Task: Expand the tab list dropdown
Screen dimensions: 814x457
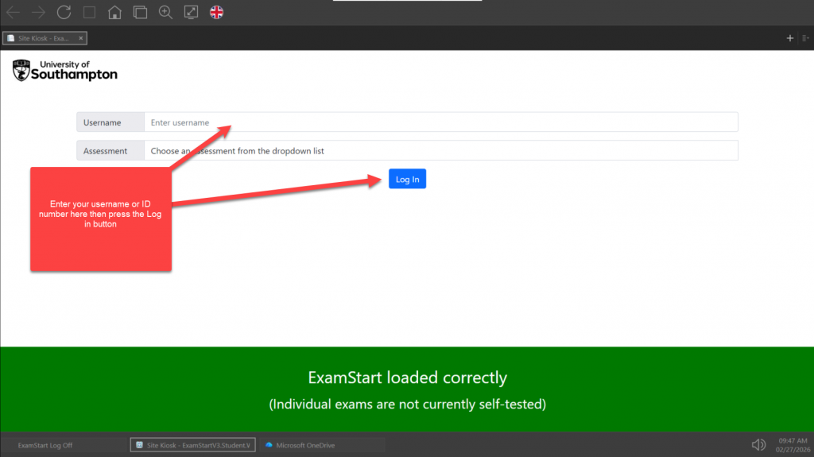Action: click(804, 38)
